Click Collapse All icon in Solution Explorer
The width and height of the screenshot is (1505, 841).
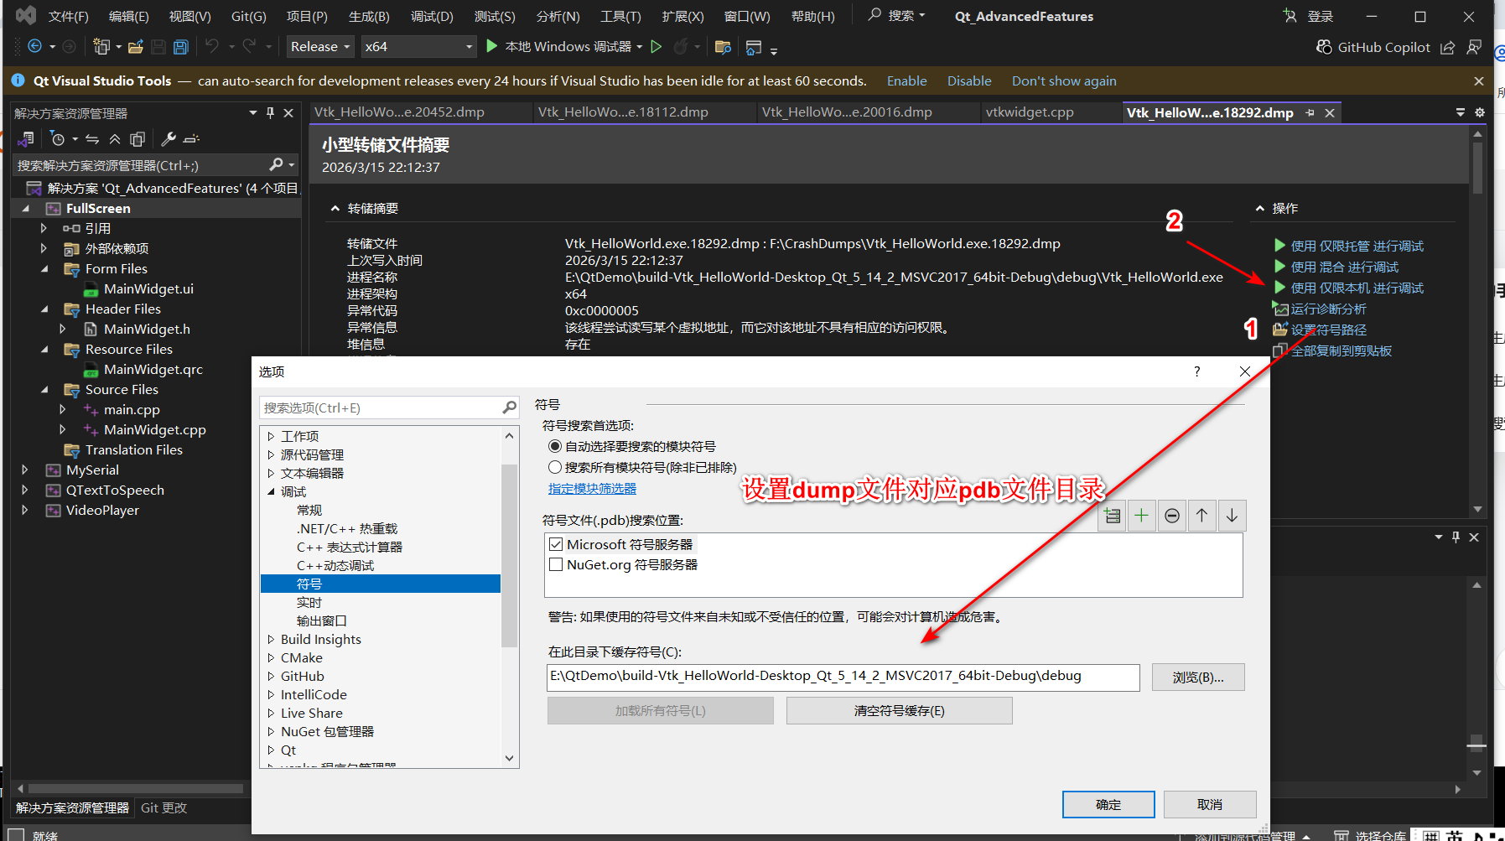(x=115, y=138)
